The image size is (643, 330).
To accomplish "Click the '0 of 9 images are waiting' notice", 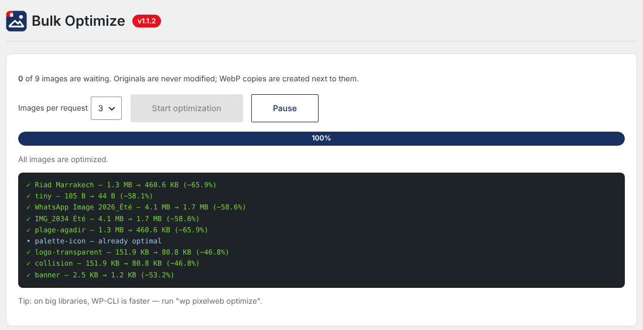I will pyautogui.click(x=189, y=79).
